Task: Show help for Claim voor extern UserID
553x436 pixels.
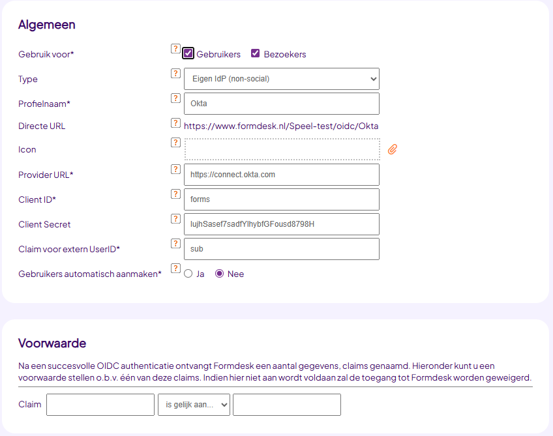Action: click(x=175, y=244)
